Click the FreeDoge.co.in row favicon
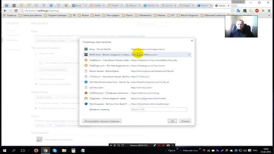Image resolution: width=274 pixels, height=154 pixels. tap(86, 65)
